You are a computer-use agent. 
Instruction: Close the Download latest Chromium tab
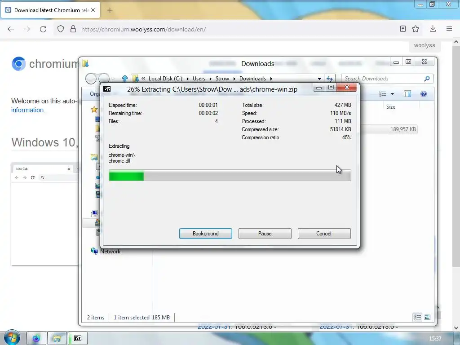click(93, 10)
